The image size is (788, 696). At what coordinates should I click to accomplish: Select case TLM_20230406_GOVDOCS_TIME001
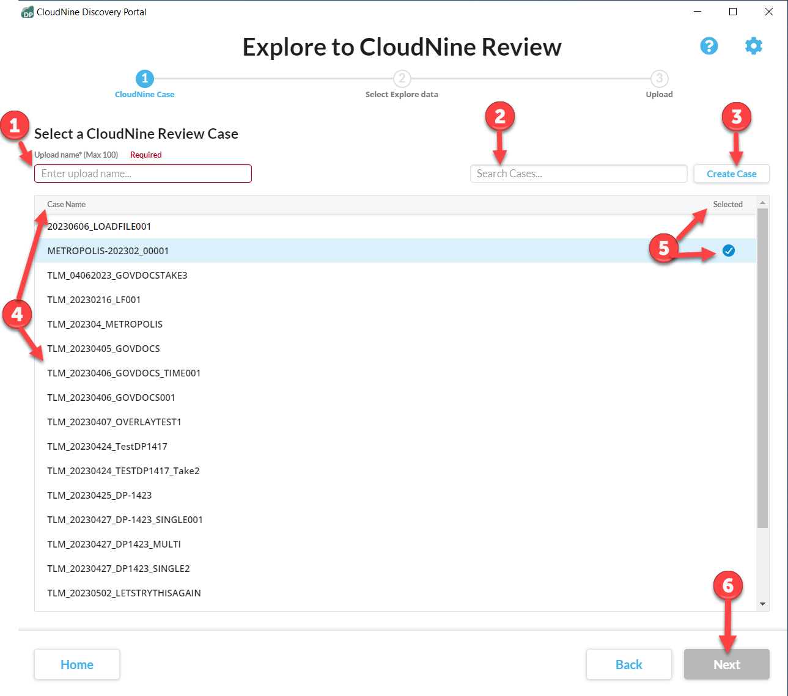point(396,373)
